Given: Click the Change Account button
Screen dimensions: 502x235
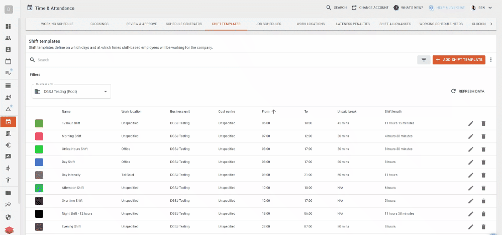Looking at the screenshot, I should [370, 8].
